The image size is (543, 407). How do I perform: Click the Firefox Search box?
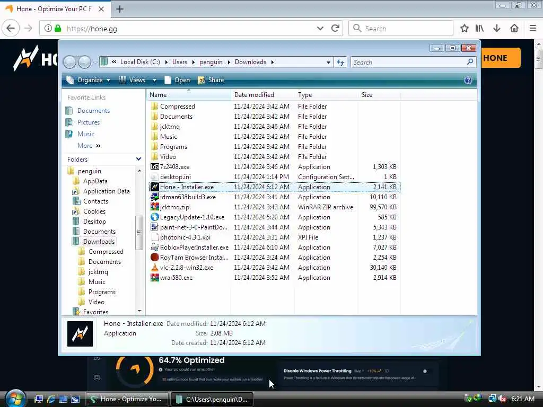pyautogui.click(x=401, y=29)
